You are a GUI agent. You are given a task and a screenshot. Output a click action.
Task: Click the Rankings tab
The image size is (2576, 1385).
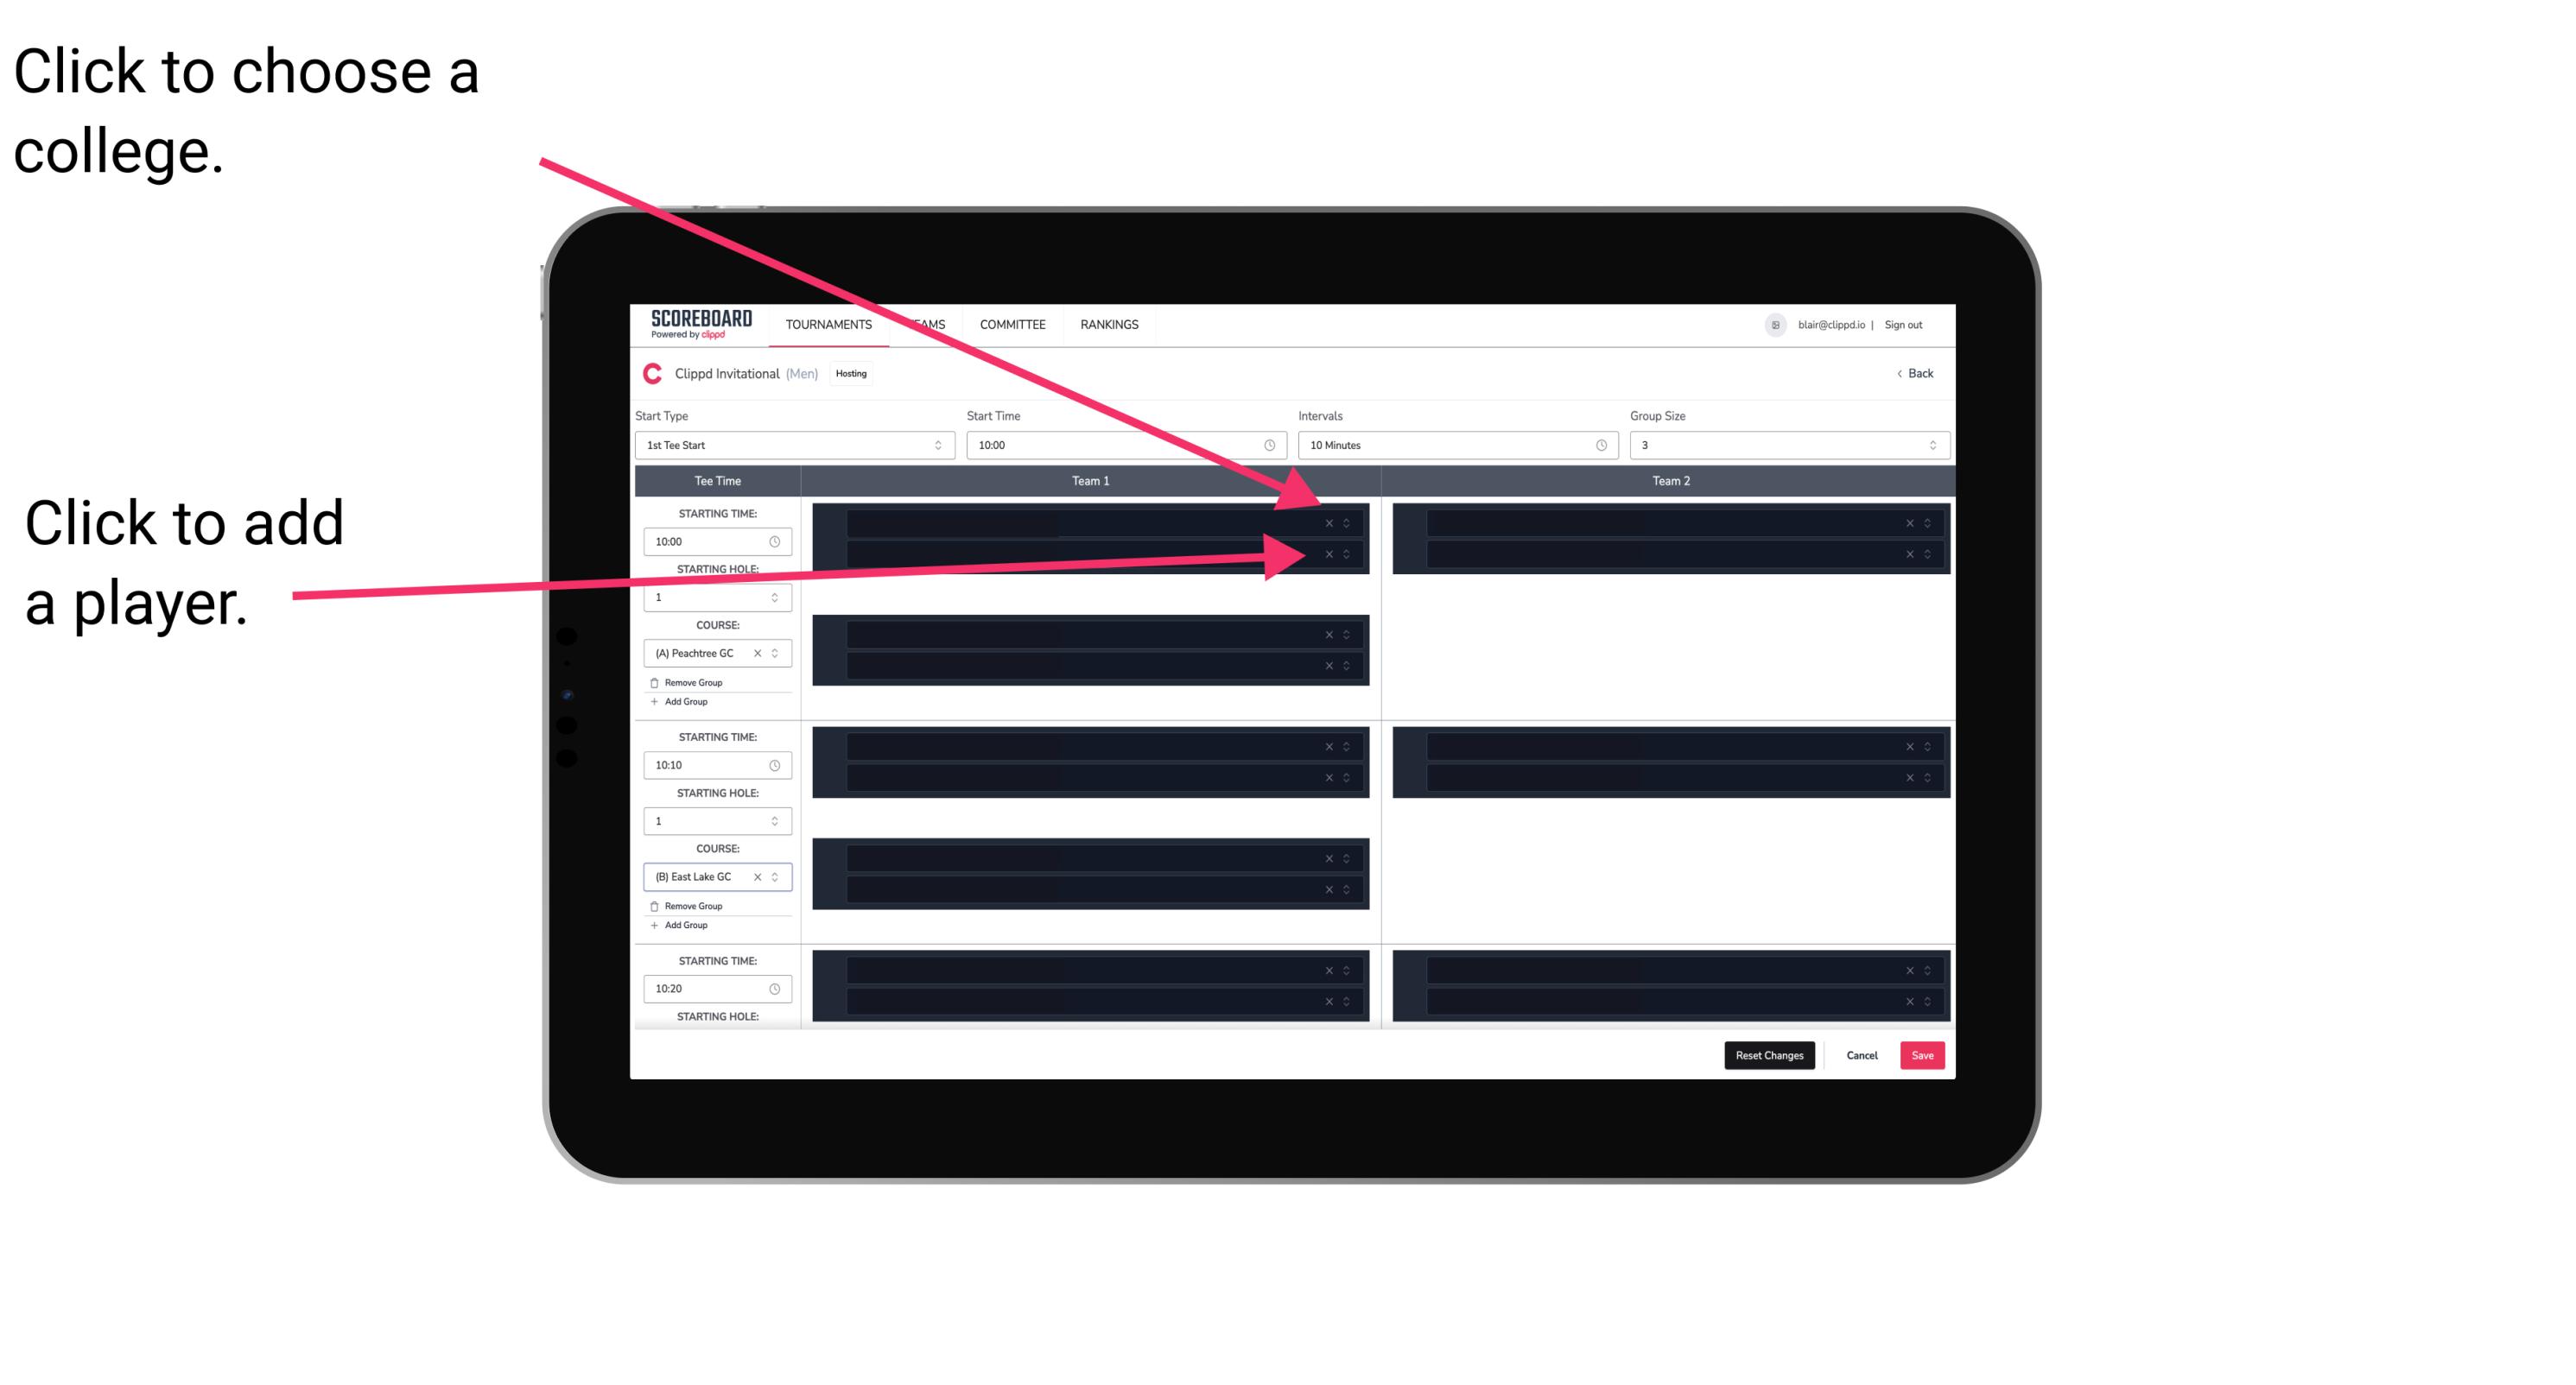1109,324
